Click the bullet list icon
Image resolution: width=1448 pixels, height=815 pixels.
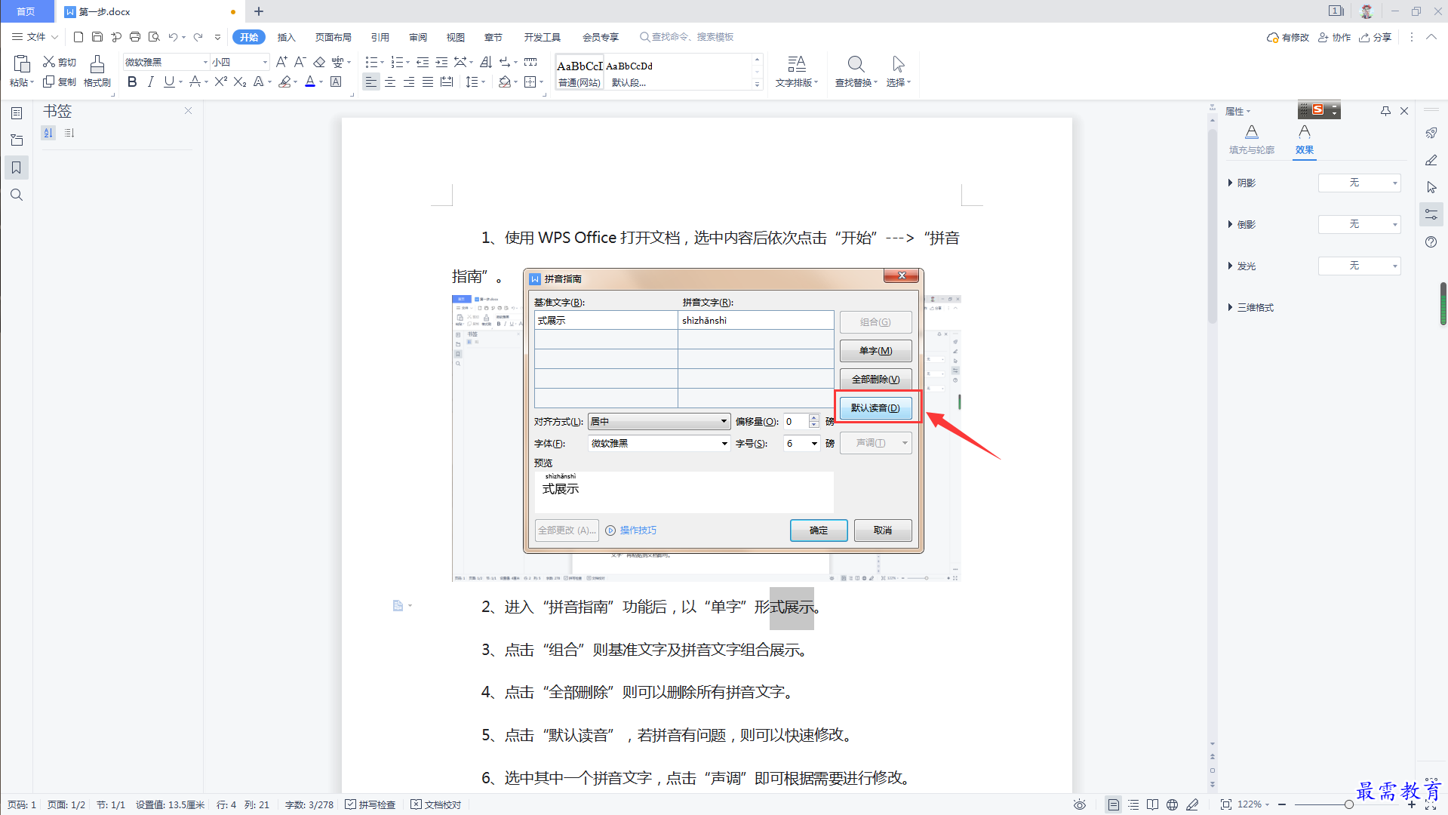pos(371,62)
